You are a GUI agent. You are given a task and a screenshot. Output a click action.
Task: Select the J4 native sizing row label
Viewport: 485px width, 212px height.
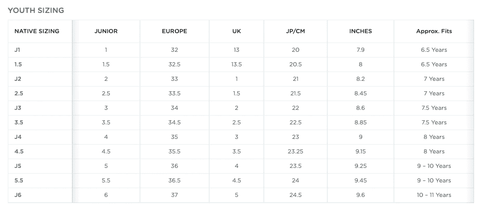pos(18,137)
